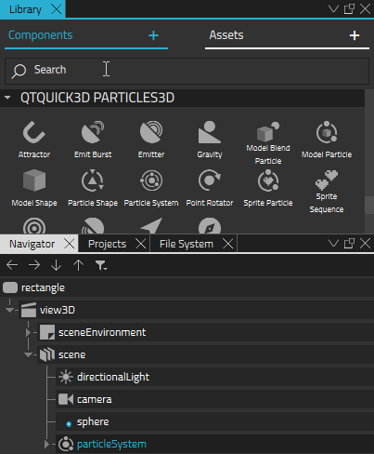Choose the Point Rotator component
The height and width of the screenshot is (454, 374).
(210, 188)
